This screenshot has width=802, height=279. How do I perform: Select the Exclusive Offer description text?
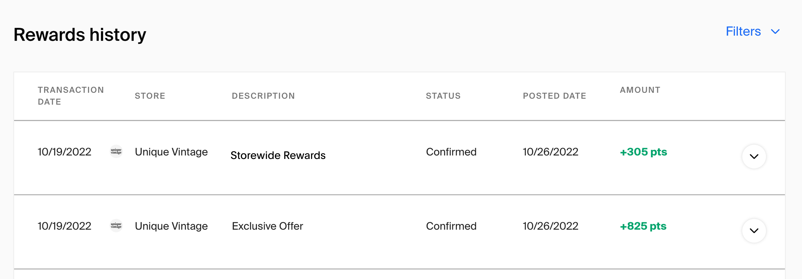(267, 226)
